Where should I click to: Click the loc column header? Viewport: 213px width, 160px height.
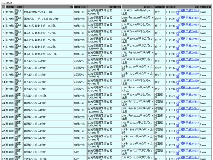(x=48, y=7)
